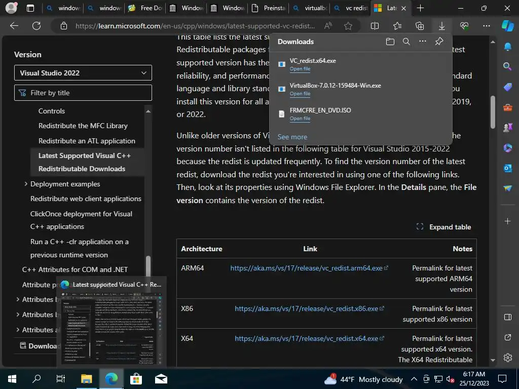Switch to the Free Do tab
519x389 pixels.
click(x=145, y=8)
